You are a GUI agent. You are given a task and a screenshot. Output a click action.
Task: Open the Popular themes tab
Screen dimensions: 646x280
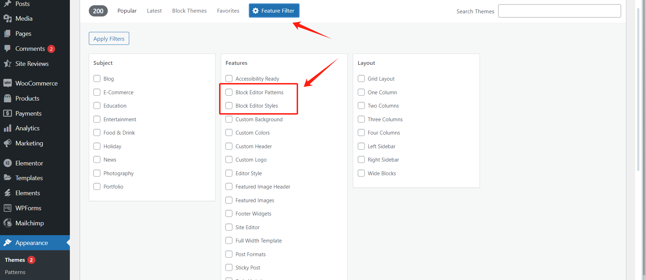point(127,11)
